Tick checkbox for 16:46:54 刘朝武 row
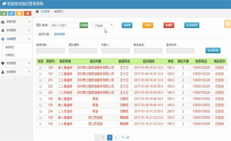The image size is (231, 141). (40, 99)
